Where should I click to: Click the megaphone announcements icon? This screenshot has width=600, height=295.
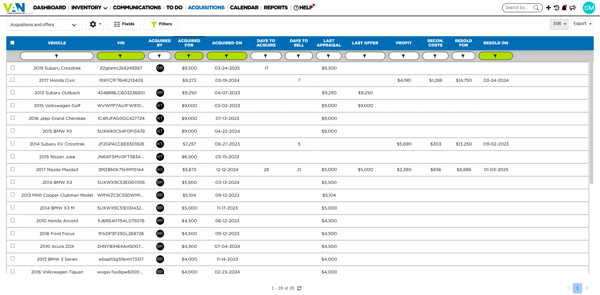[572, 8]
